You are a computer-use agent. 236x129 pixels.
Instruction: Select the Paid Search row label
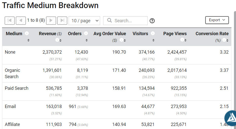pyautogui.click(x=17, y=88)
